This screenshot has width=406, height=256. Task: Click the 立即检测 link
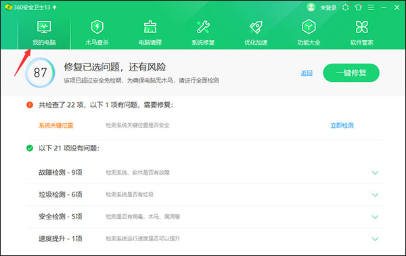tap(342, 126)
